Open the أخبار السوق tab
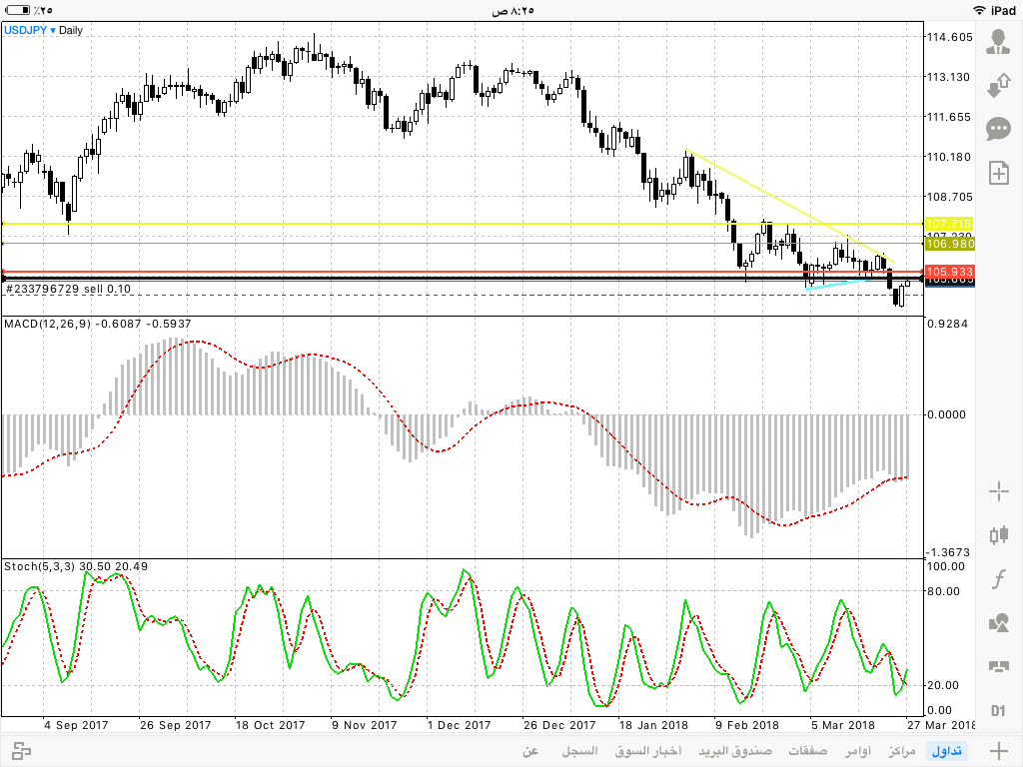Image resolution: width=1023 pixels, height=767 pixels. tap(647, 751)
